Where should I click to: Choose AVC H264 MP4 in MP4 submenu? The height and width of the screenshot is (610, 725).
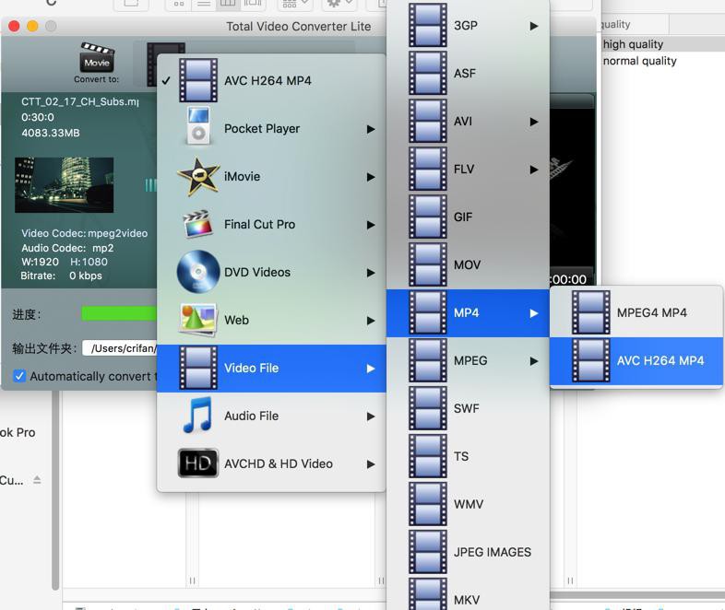[x=636, y=360]
